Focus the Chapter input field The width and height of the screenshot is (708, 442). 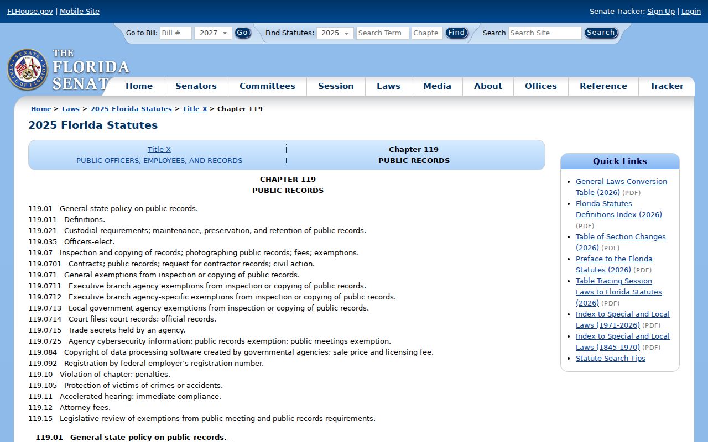pyautogui.click(x=427, y=33)
